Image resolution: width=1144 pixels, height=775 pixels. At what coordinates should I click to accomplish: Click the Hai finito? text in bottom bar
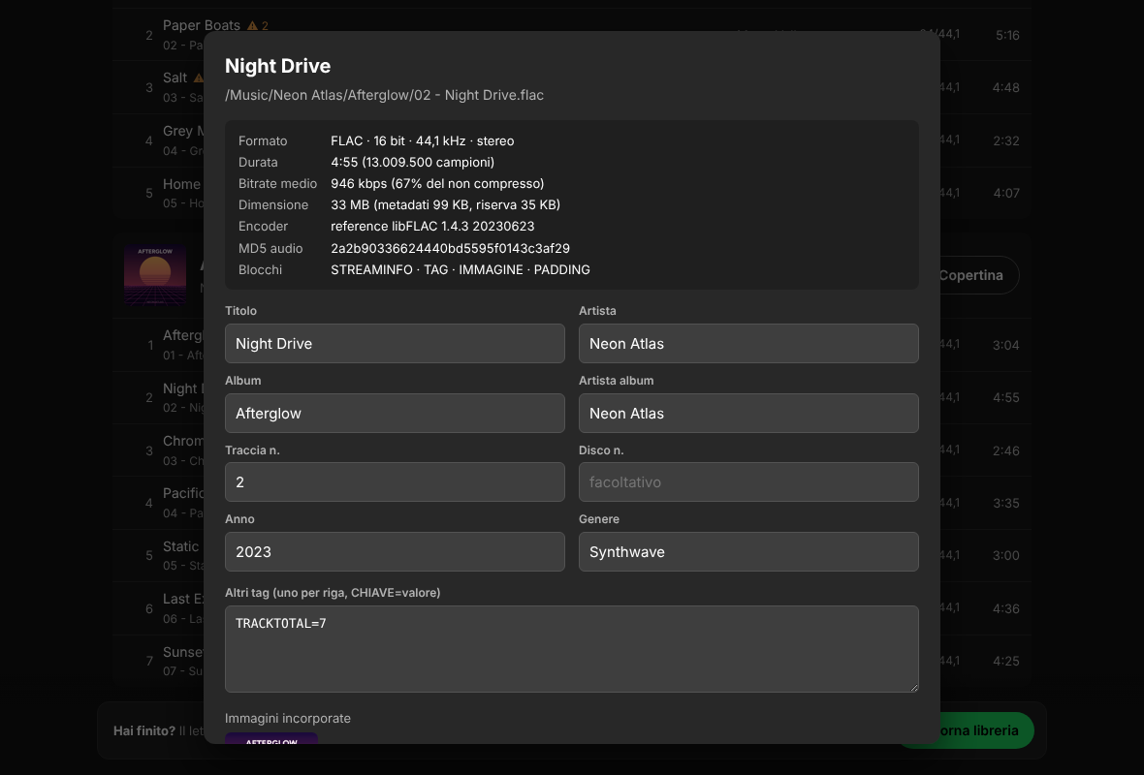pyautogui.click(x=144, y=730)
